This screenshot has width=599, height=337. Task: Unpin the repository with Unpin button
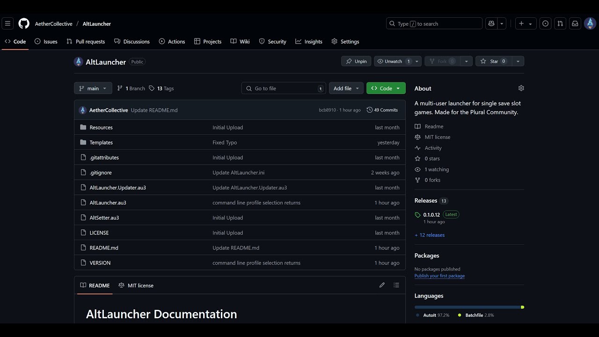point(356,61)
